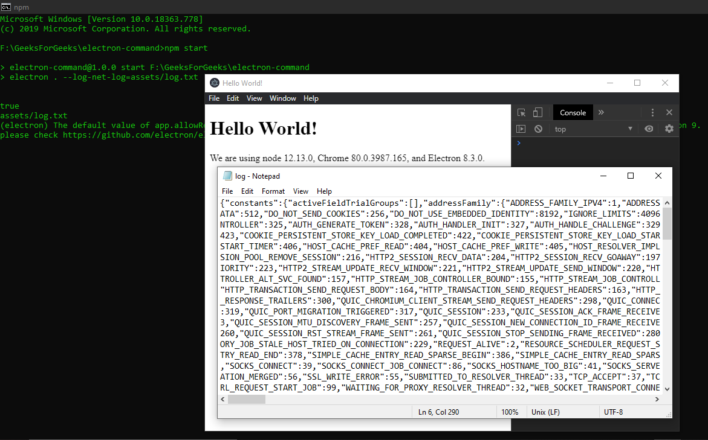Click the Microsoft Windows version line in terminal

tap(102, 19)
